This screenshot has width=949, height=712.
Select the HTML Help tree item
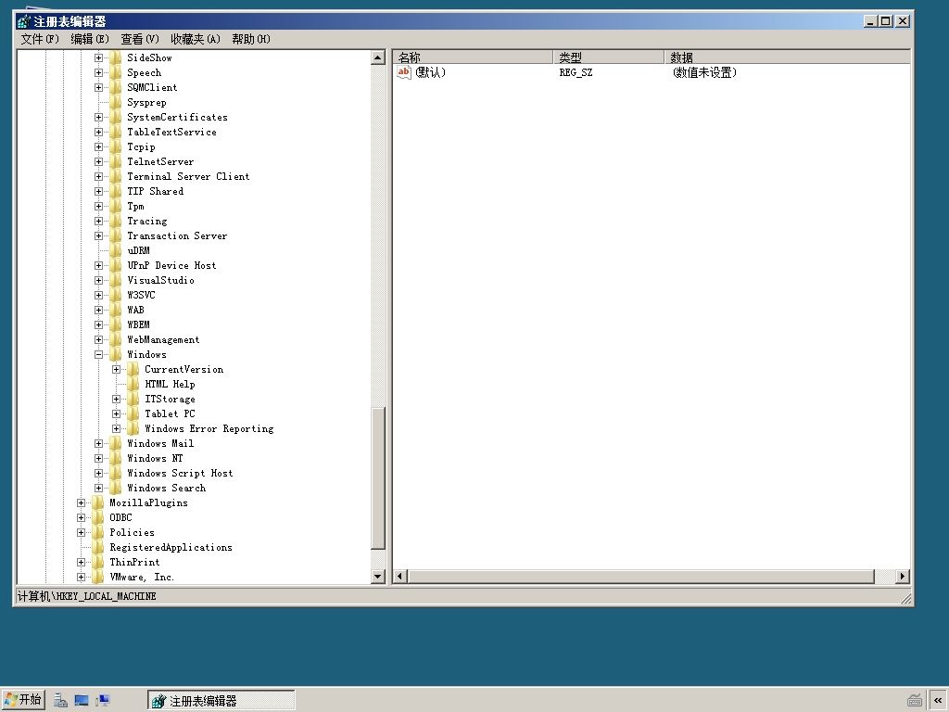(x=170, y=385)
